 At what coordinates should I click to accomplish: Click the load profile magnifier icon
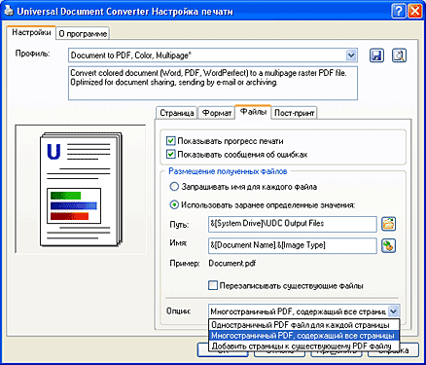399,55
